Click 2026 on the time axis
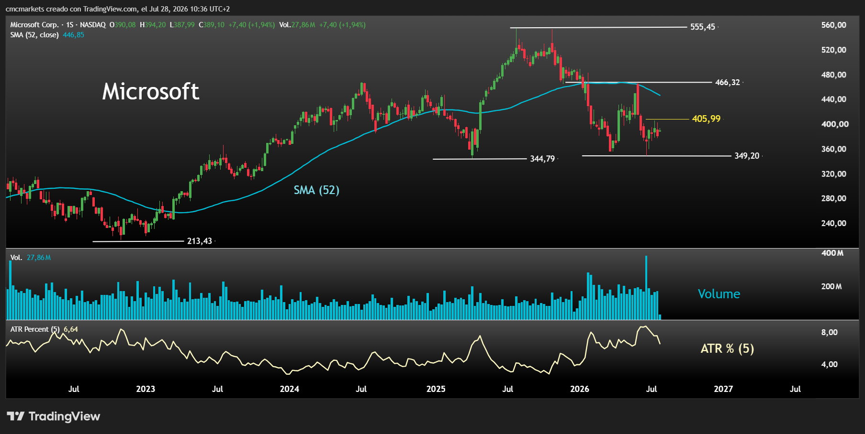 [580, 389]
